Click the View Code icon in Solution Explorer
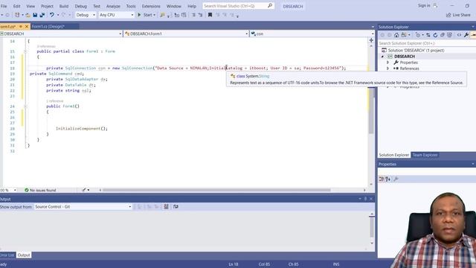 459,35
